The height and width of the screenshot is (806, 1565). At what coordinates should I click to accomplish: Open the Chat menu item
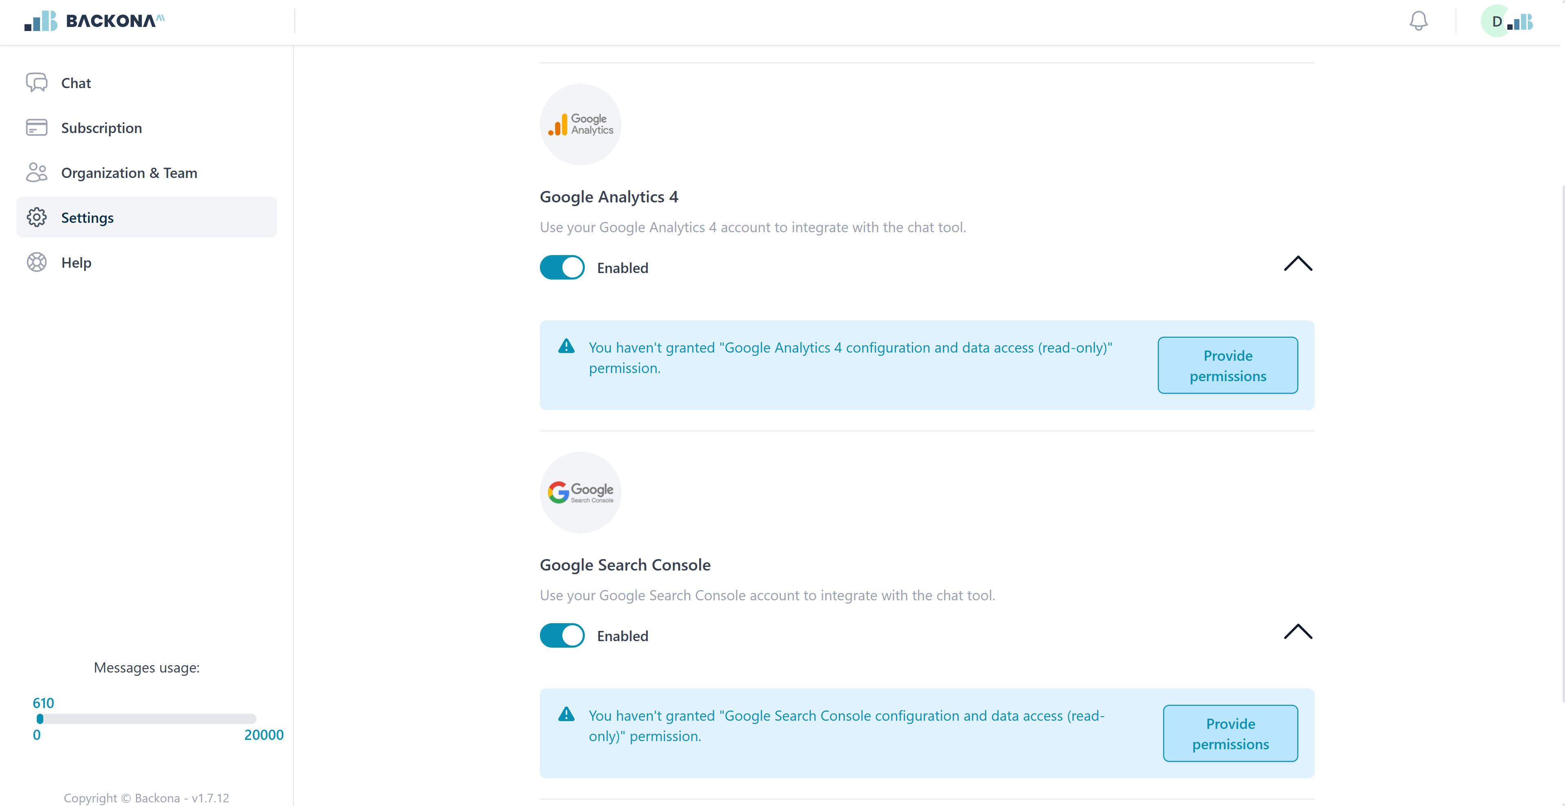tap(147, 82)
